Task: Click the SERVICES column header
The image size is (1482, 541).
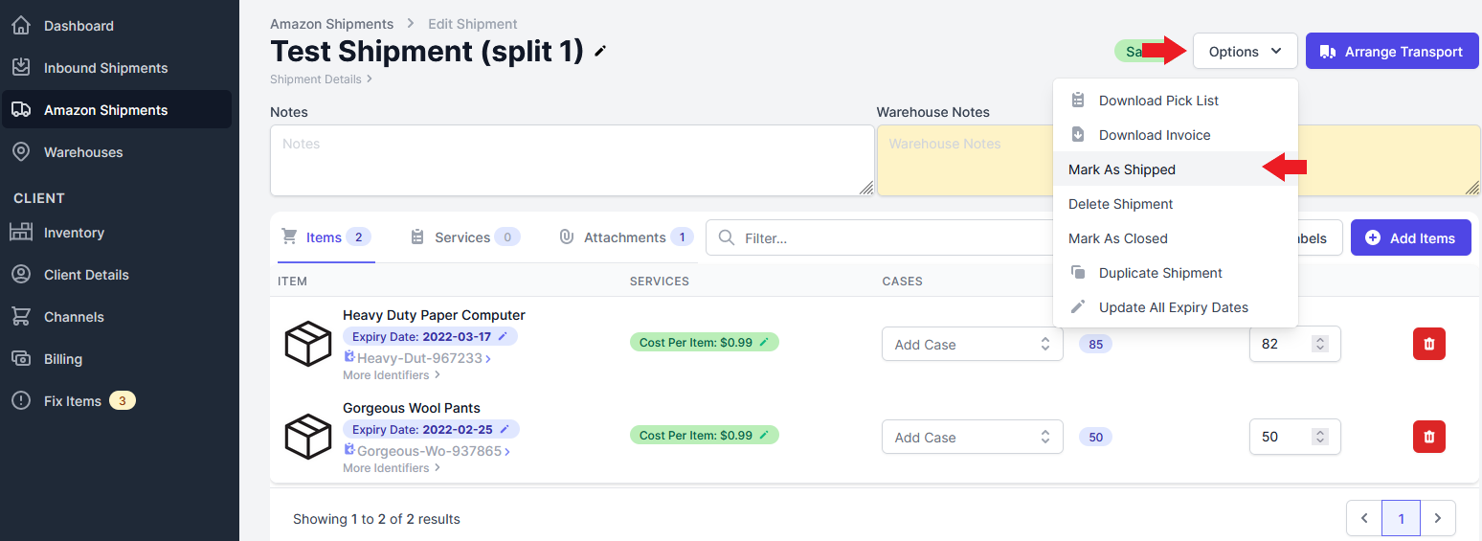Action: coord(660,282)
